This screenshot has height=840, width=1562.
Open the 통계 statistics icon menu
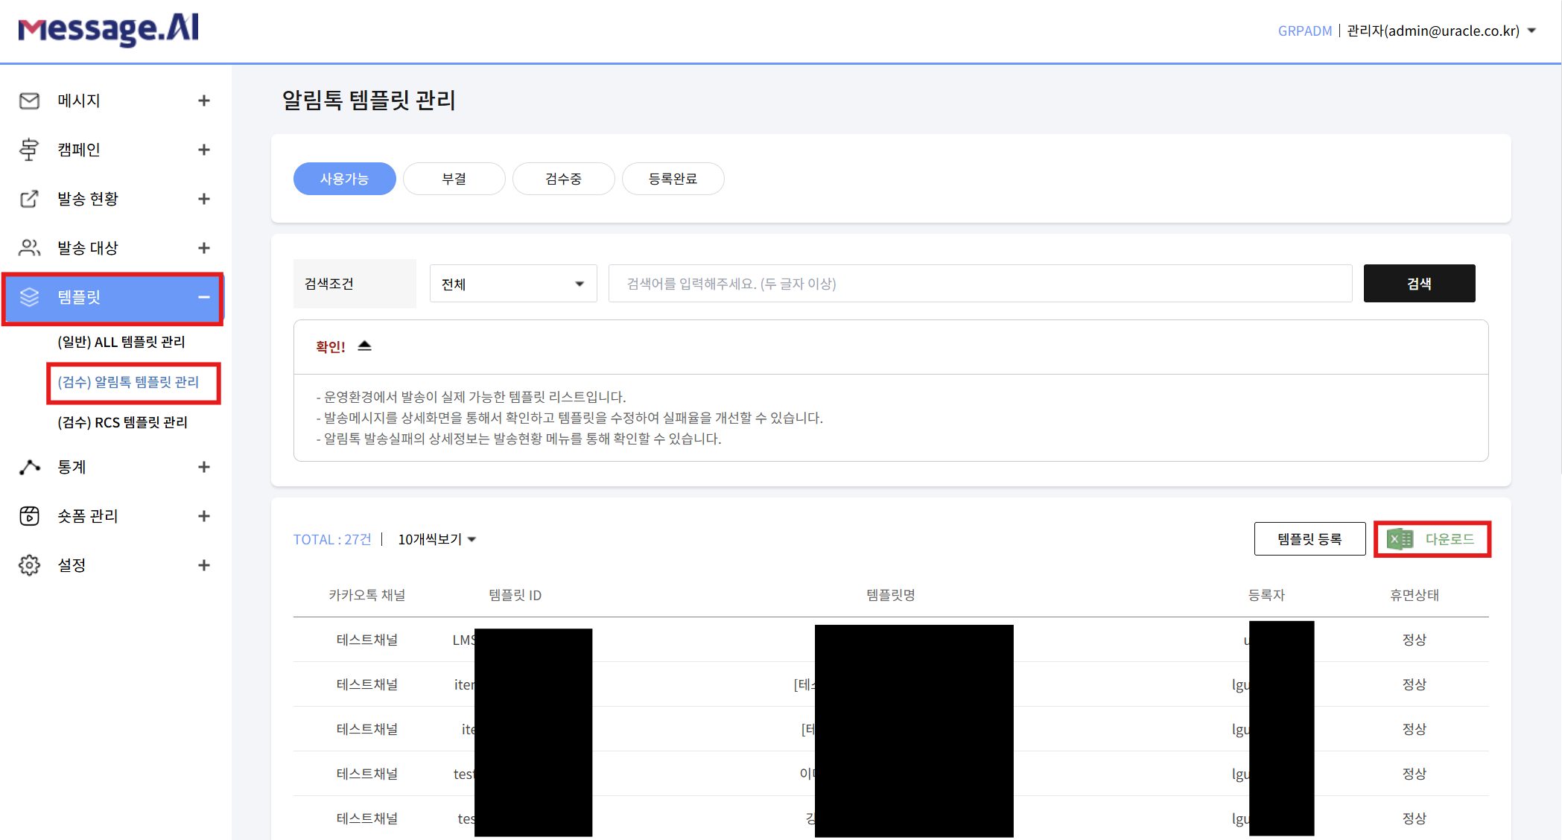coord(29,467)
